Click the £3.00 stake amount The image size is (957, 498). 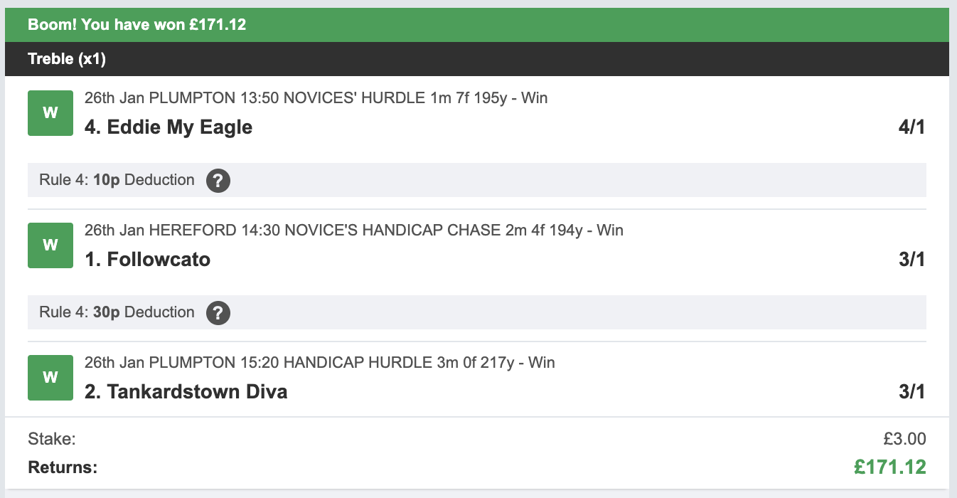pos(904,440)
